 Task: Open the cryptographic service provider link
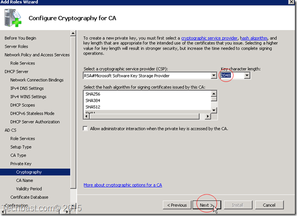pyautogui.click(x=209, y=38)
